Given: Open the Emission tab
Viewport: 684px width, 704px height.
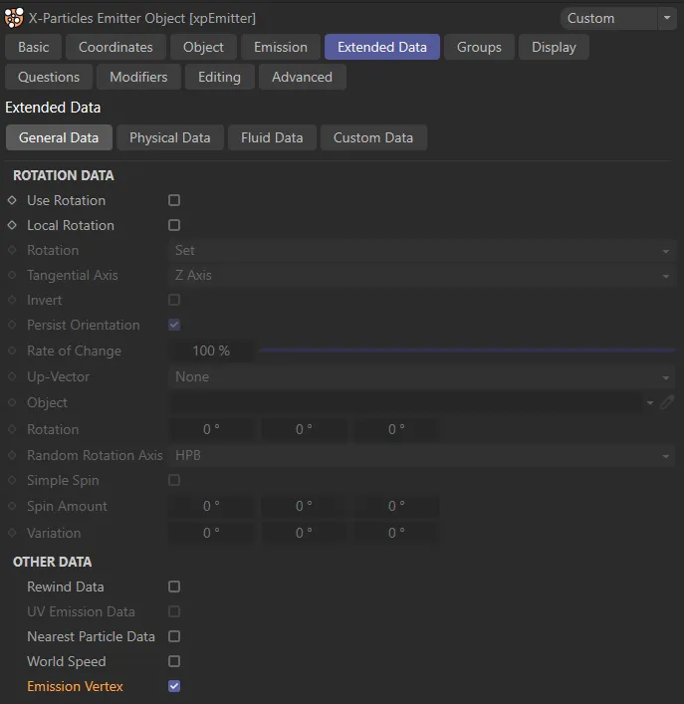Looking at the screenshot, I should click(x=281, y=47).
